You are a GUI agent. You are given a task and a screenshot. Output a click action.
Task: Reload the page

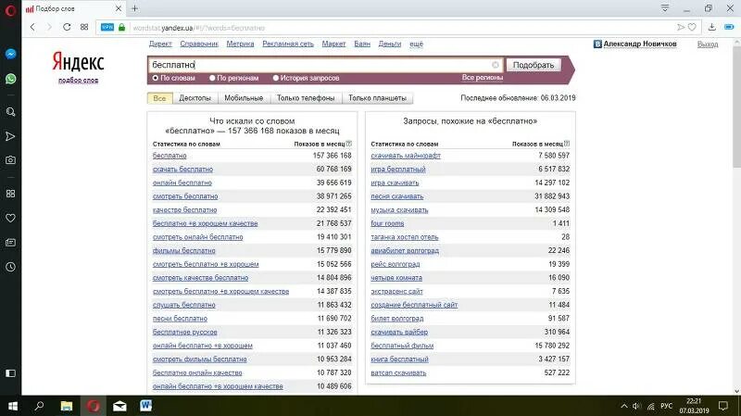[67, 27]
